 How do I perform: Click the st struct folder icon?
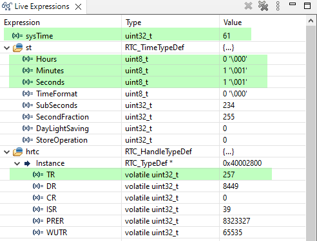[18, 48]
